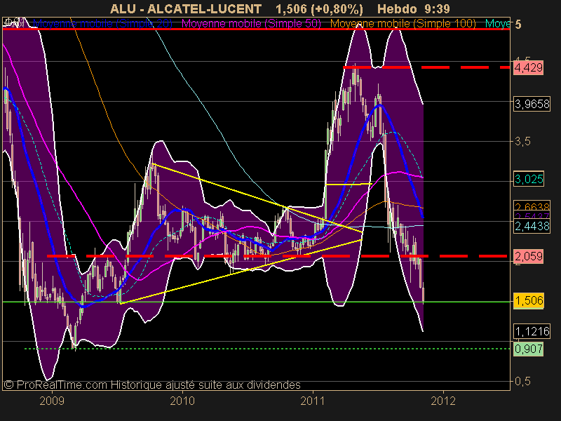
Task: Click the 3,9658 price label
Action: pyautogui.click(x=532, y=104)
